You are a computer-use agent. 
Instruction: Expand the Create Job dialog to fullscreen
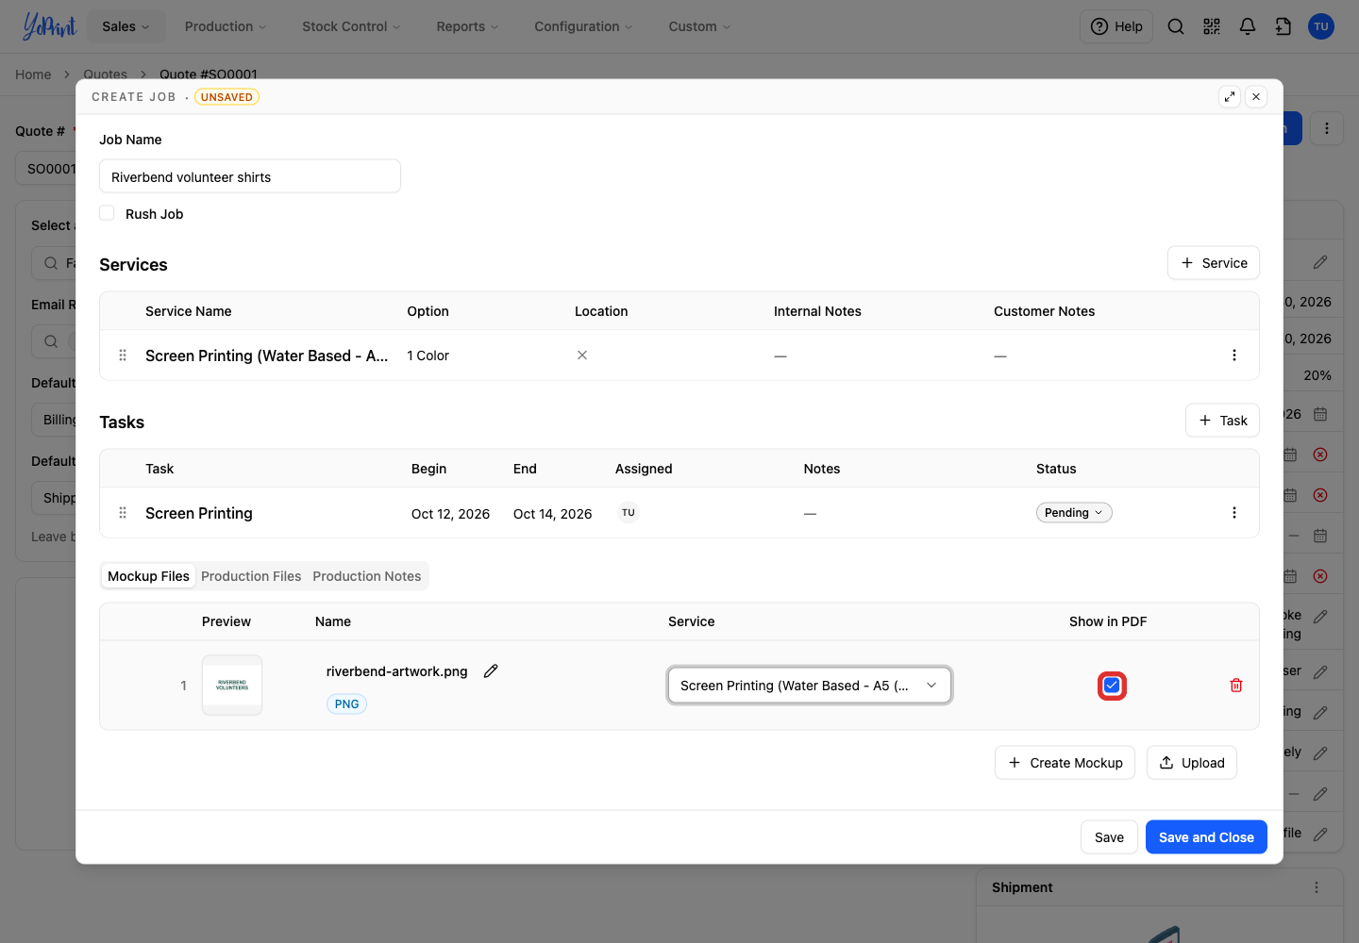coord(1230,96)
